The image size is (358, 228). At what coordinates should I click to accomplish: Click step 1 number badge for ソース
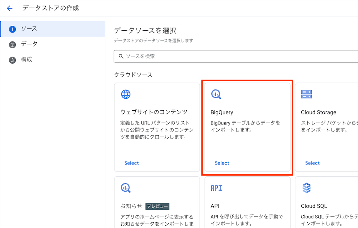pyautogui.click(x=12, y=29)
